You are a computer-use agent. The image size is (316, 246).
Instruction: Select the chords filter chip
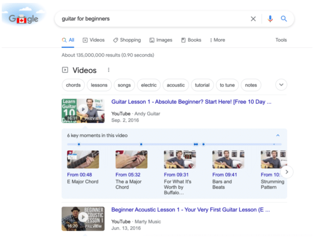(x=73, y=85)
